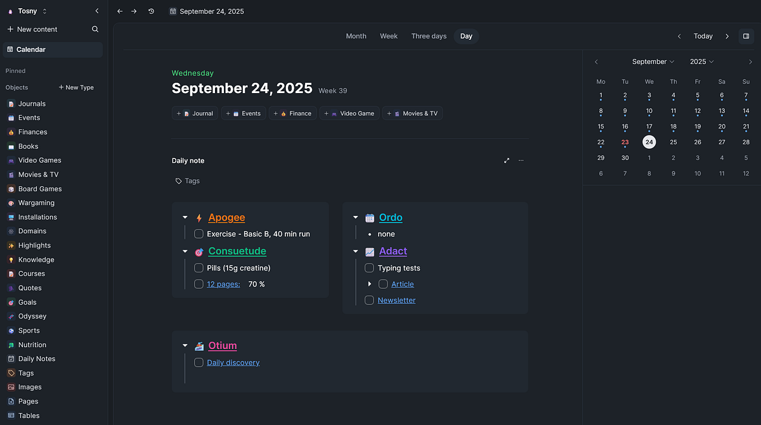761x425 pixels.
Task: Switch to the Three days view
Action: (429, 36)
